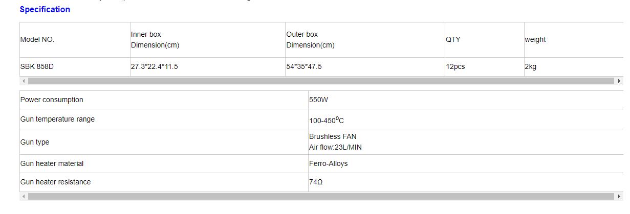This screenshot has width=630, height=214.
Task: Click the lower table horizontal scrollbar track
Action: (321, 196)
